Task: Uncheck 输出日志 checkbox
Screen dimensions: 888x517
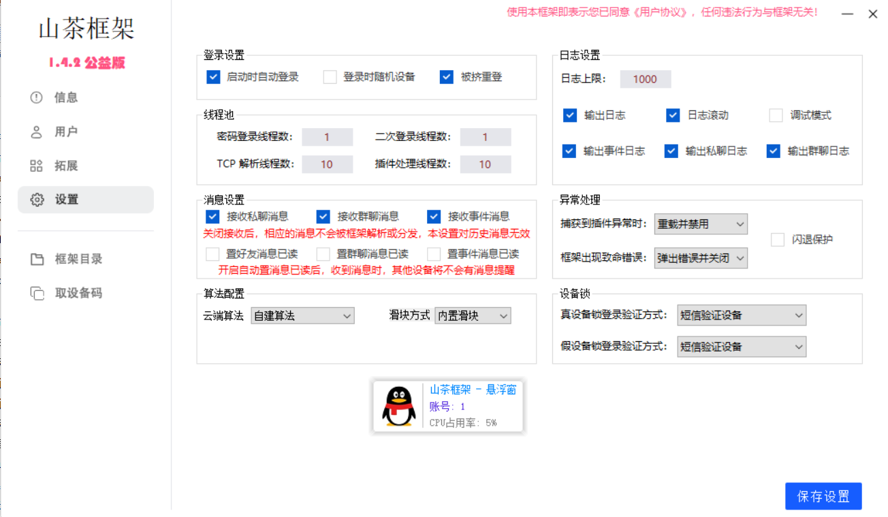Action: 570,115
